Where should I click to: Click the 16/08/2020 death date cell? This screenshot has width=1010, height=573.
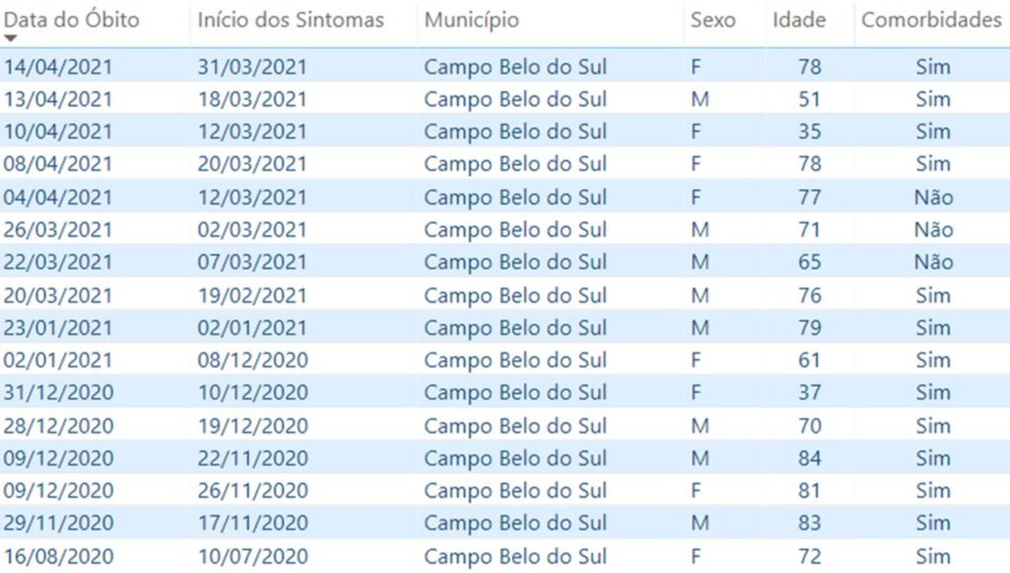point(58,556)
